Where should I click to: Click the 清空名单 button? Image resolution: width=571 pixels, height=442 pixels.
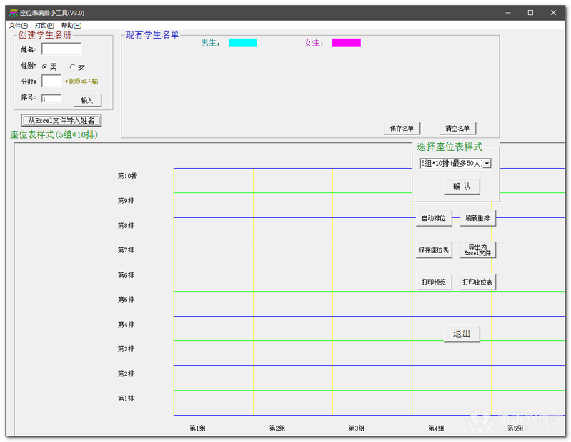coord(457,128)
